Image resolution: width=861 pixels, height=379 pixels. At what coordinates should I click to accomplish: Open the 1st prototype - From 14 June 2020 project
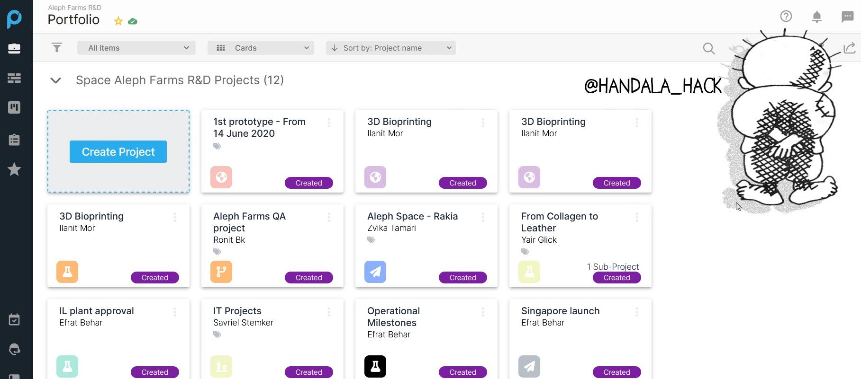point(259,127)
